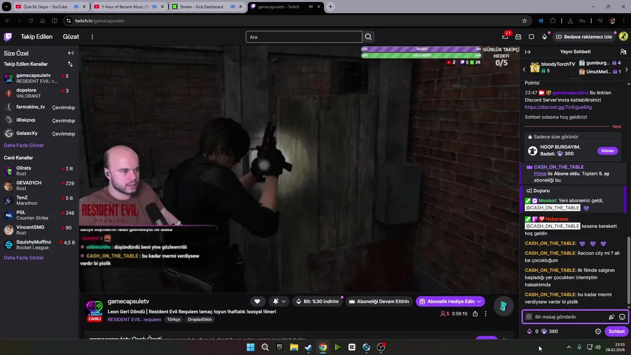631x355 pixels.
Task: Open the three-dot menu beside Gözat
Action: (x=92, y=36)
